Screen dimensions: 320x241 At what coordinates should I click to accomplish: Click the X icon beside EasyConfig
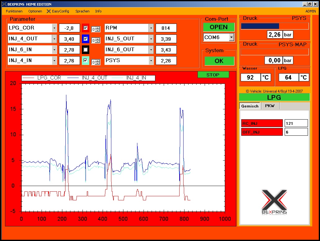[49, 11]
